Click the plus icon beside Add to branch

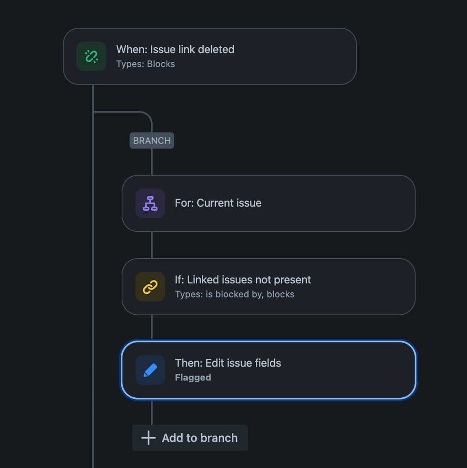[x=148, y=438]
